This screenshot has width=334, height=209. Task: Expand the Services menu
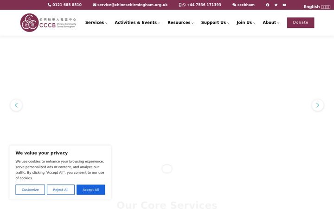coord(96,22)
